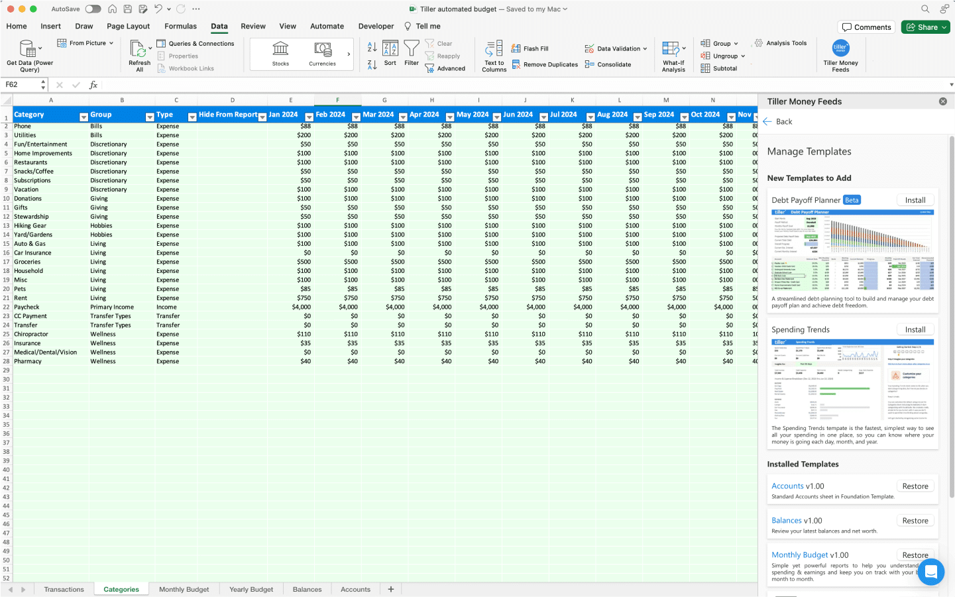955x597 pixels.
Task: Open the Category column filter dropdown
Action: pos(84,117)
